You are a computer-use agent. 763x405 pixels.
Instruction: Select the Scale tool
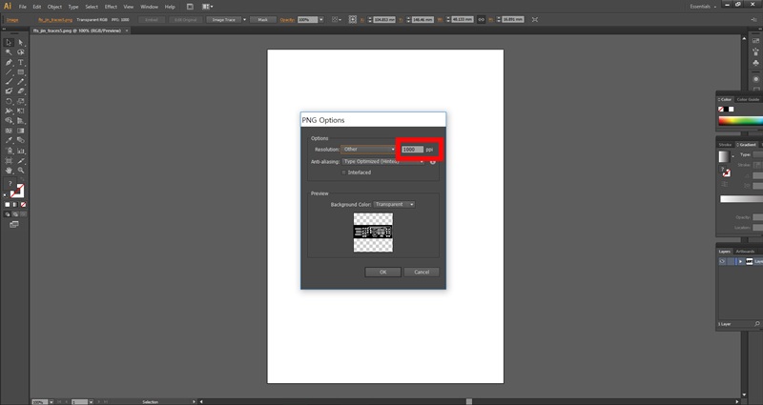(x=21, y=102)
